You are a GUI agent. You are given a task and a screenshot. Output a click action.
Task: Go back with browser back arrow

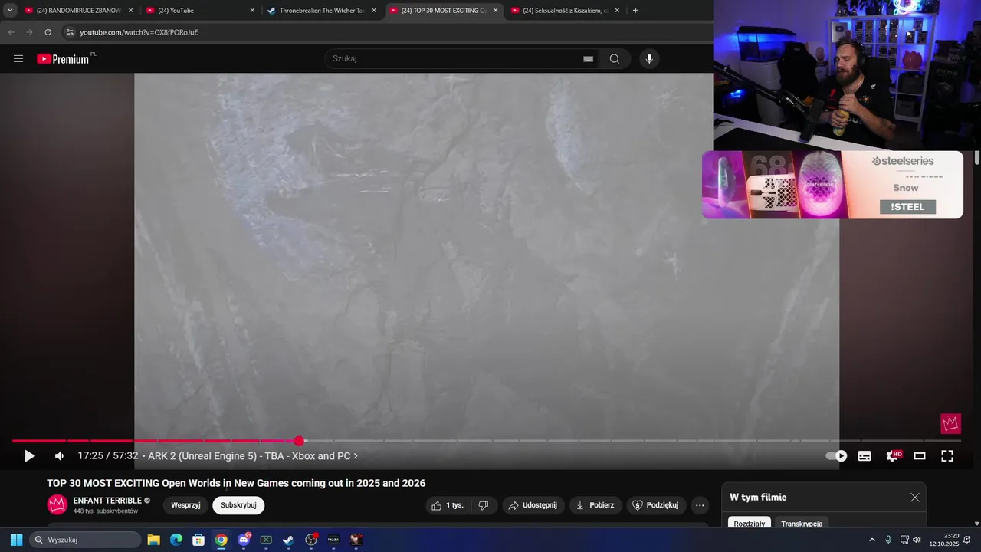11,32
